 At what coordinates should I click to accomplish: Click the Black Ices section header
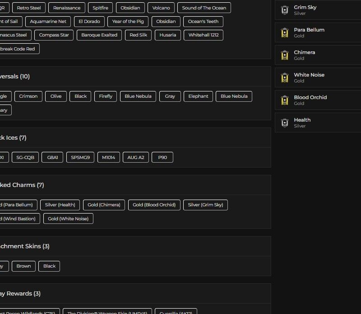click(x=14, y=137)
